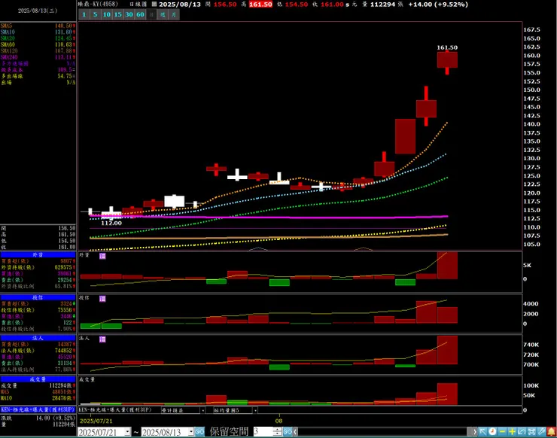Click the yellow minus zoom-out icon
557x438 pixels.
[x=502, y=432]
